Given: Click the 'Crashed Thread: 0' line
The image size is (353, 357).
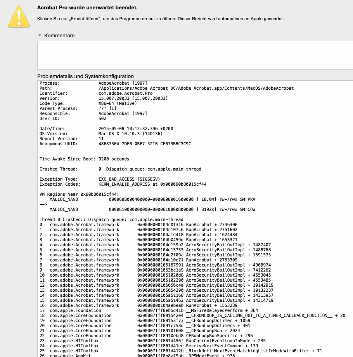Looking at the screenshot, I should [120, 169].
